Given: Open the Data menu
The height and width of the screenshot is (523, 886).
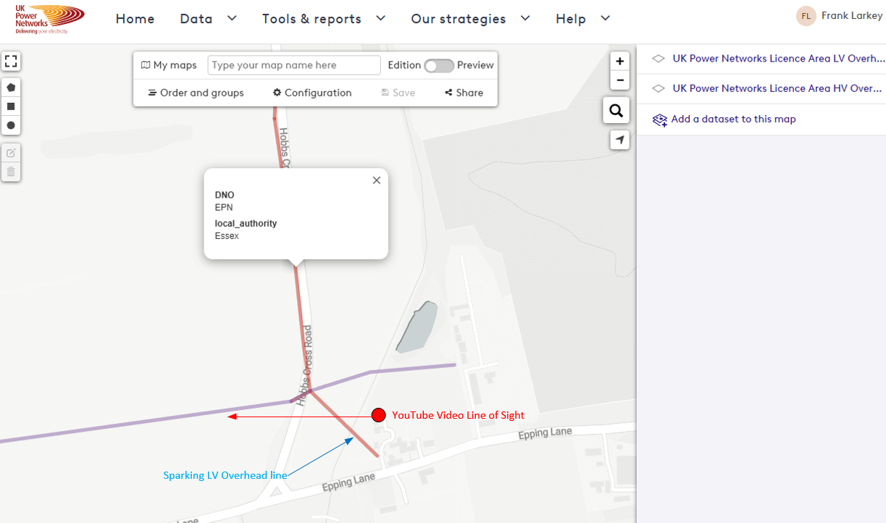Looking at the screenshot, I should [x=196, y=19].
